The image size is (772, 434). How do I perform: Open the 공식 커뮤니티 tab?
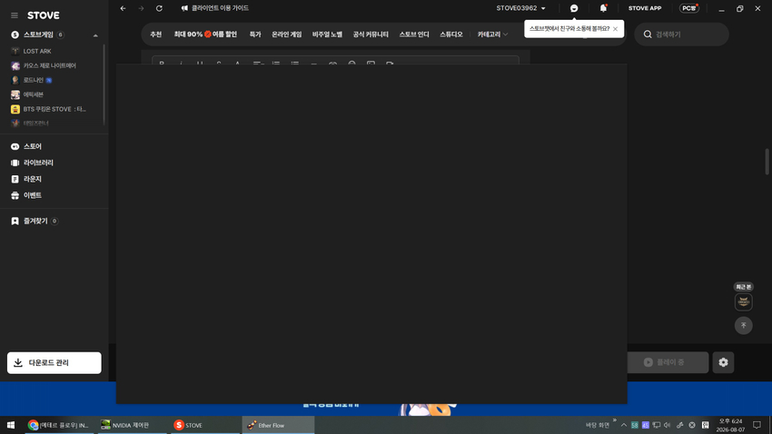pyautogui.click(x=371, y=35)
